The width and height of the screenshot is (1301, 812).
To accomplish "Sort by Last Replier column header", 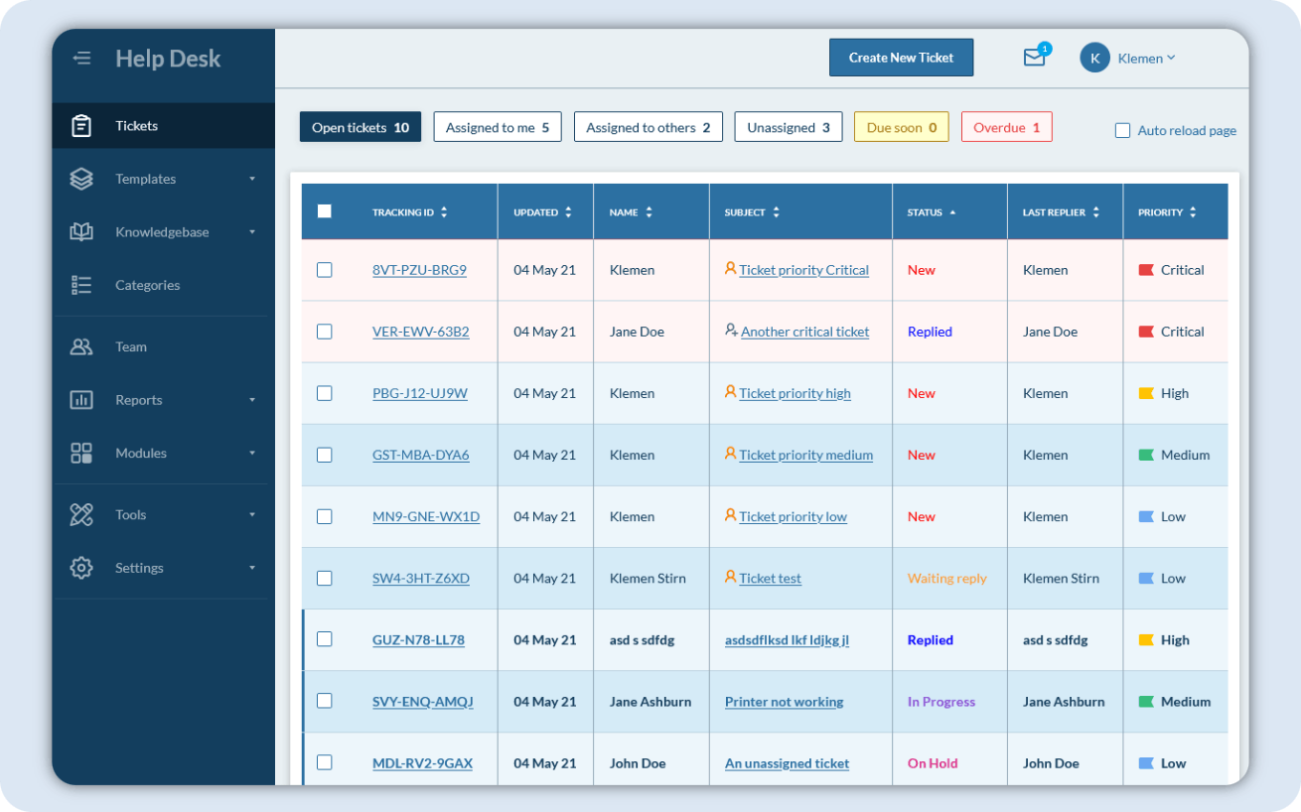I will coord(1062,212).
